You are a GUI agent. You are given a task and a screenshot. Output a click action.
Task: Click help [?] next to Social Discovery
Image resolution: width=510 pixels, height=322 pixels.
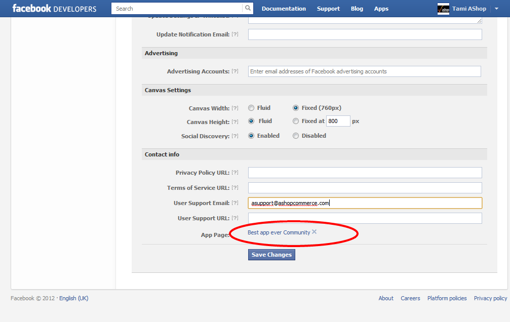tap(235, 136)
